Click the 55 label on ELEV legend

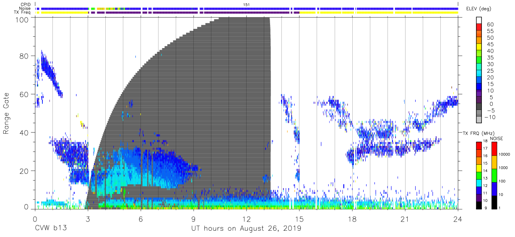point(489,31)
